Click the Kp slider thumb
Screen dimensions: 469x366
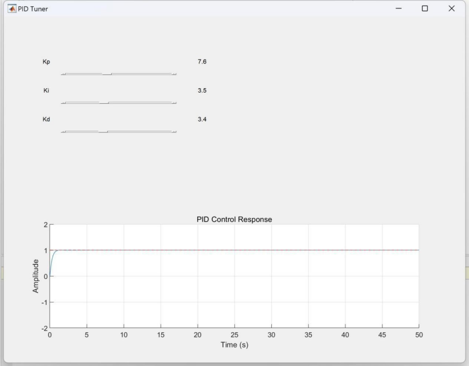coord(107,74)
